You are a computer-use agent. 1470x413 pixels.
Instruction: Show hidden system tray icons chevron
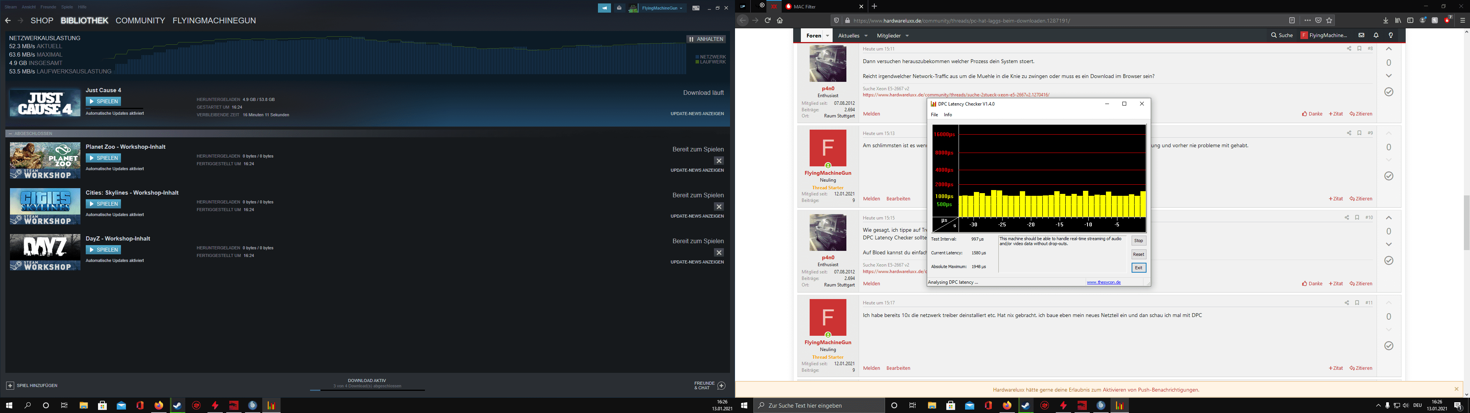pyautogui.click(x=1378, y=406)
